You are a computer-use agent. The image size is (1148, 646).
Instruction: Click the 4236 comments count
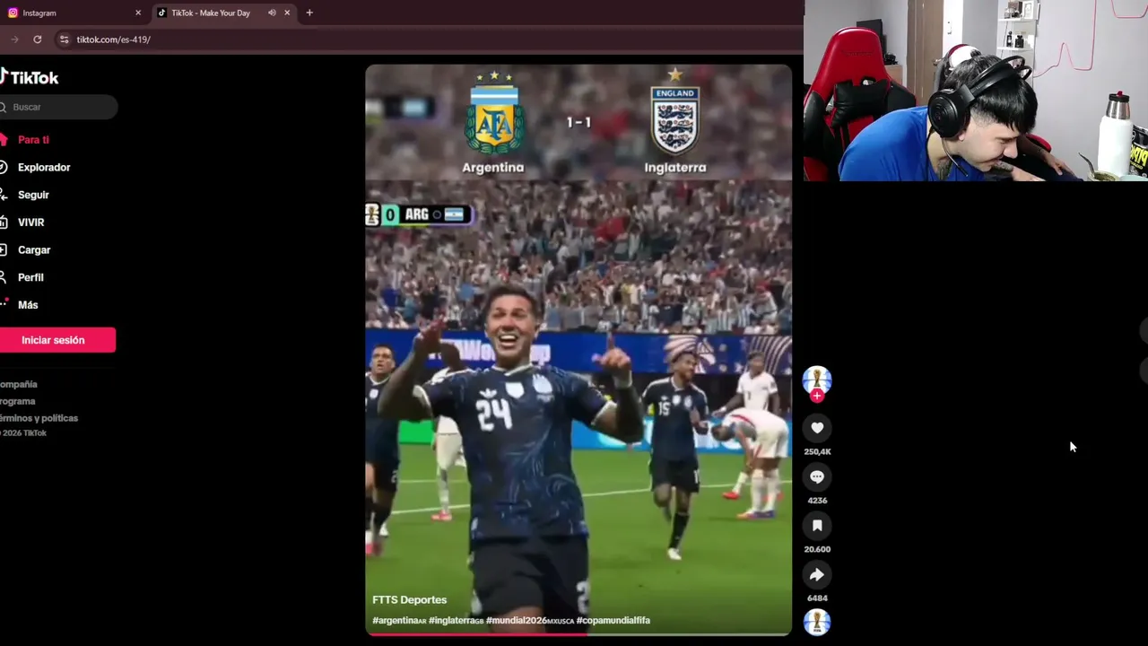817,501
